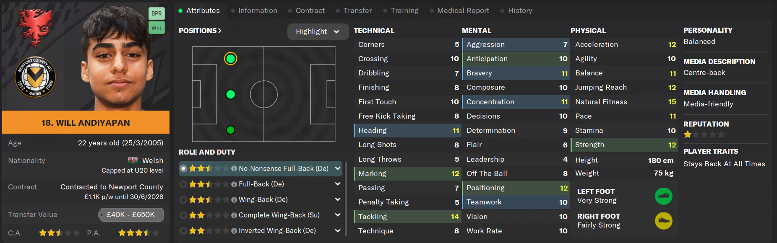Click the green Left Foot boot icon
This screenshot has height=243, width=777.
click(663, 196)
